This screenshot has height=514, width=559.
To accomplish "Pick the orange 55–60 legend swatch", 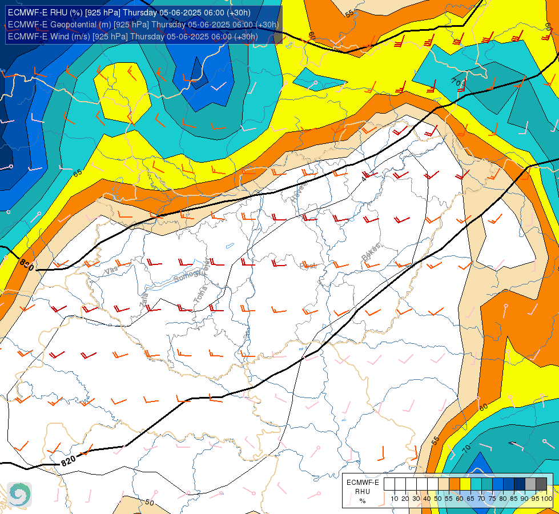I will (x=455, y=484).
